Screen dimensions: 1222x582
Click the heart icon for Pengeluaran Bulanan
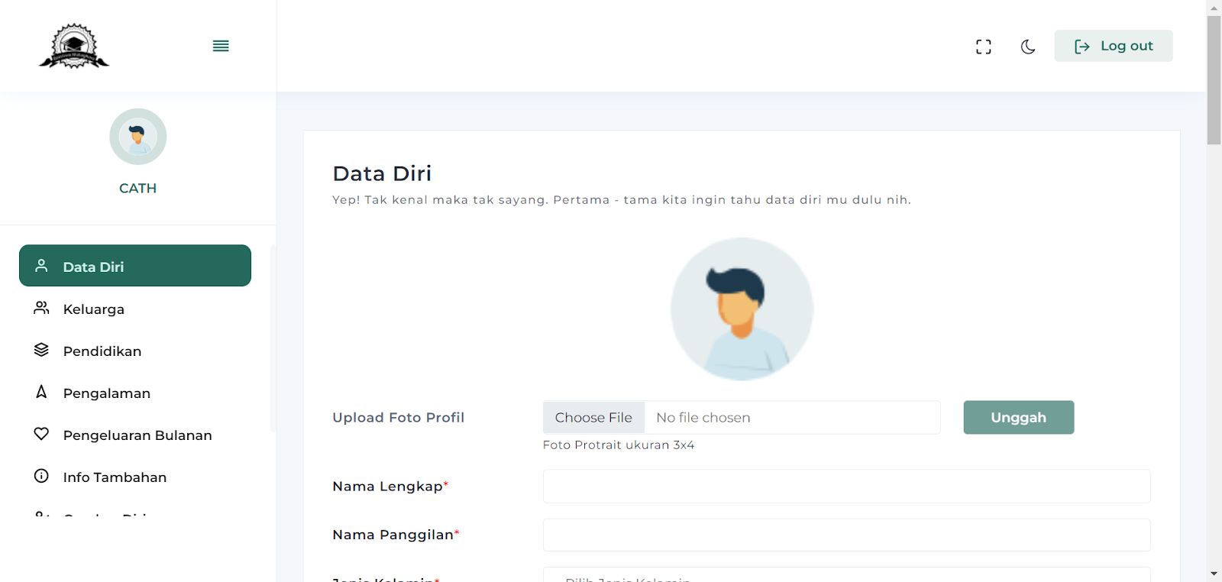point(41,434)
